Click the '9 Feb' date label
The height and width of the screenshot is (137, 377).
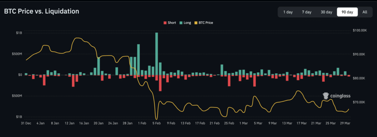pos(171,123)
